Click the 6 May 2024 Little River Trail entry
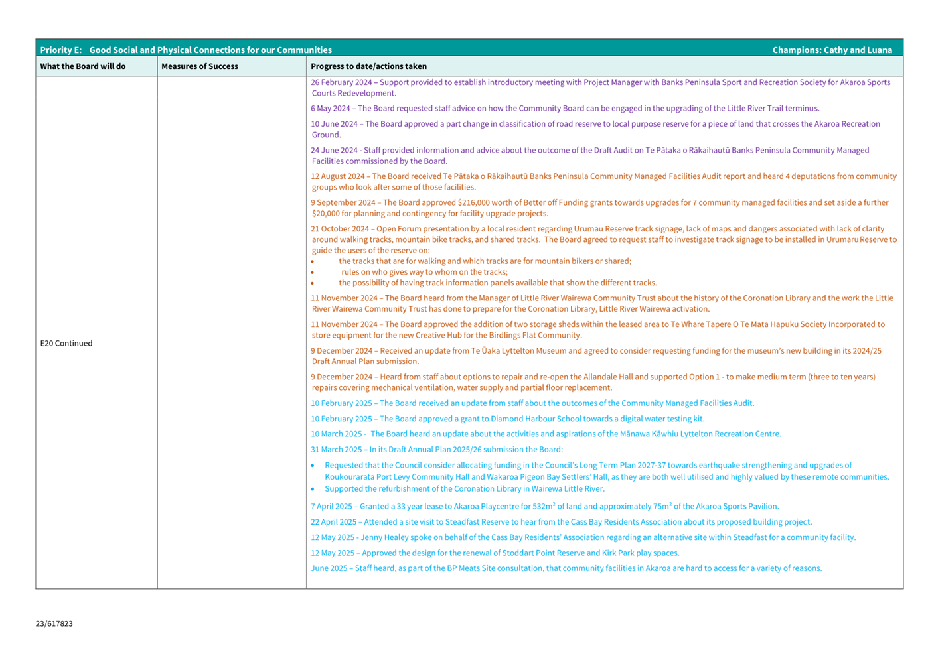The image size is (928, 656). (565, 109)
